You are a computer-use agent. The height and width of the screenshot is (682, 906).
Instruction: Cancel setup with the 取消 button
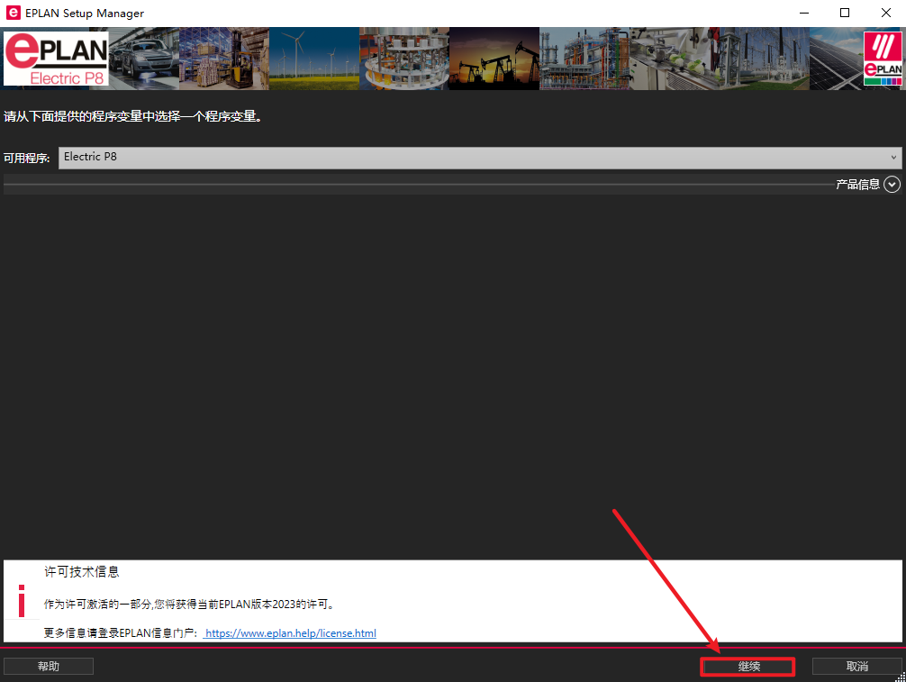pos(856,667)
